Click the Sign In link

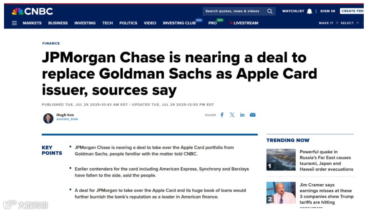click(327, 11)
